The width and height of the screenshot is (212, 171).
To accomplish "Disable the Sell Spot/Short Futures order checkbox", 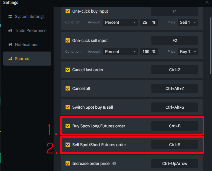I will [68, 145].
